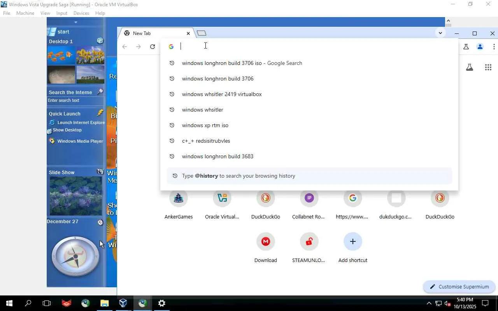Click the Customise Supermium button

point(459,287)
